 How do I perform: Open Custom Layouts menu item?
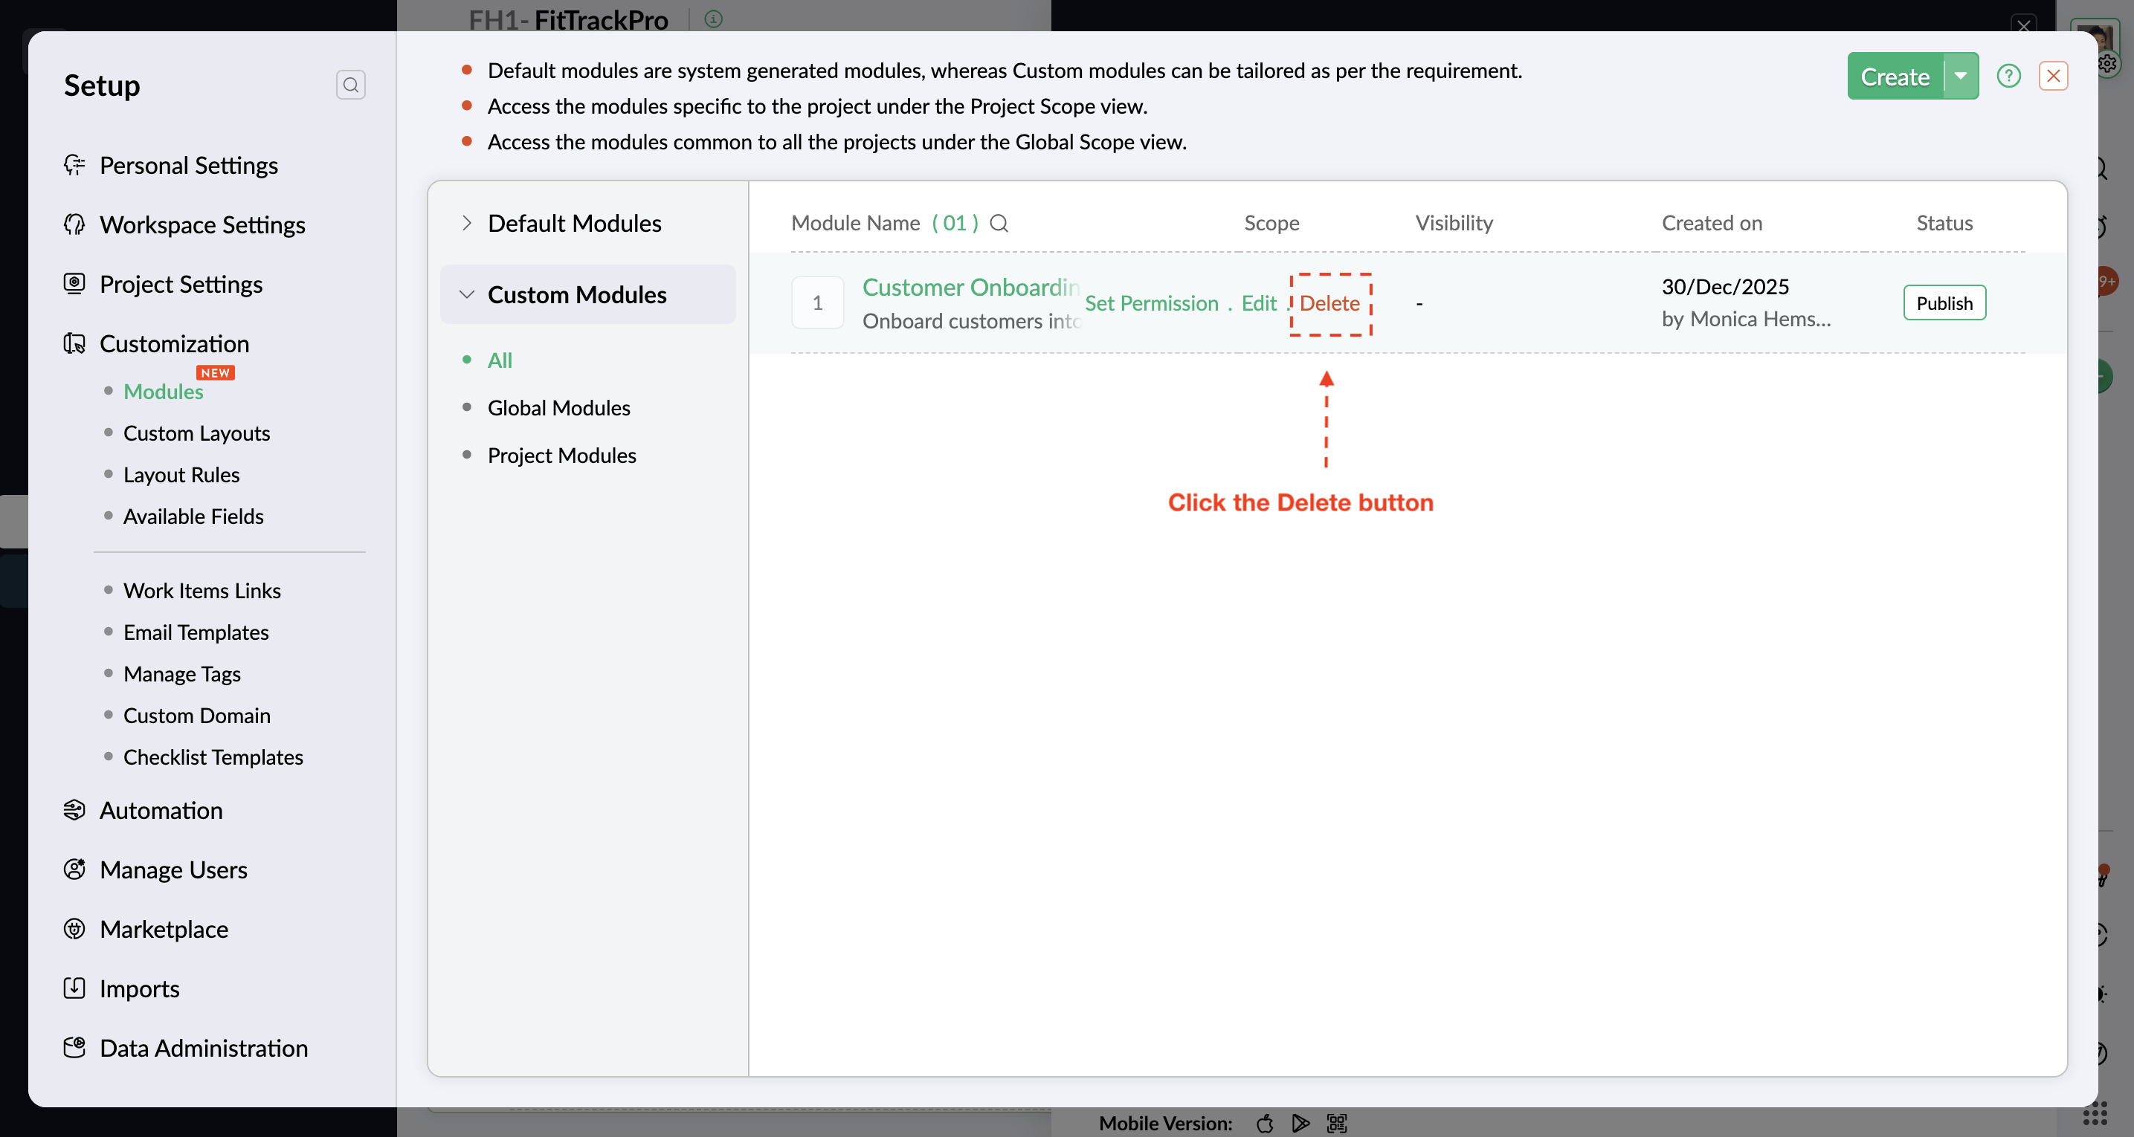[196, 433]
